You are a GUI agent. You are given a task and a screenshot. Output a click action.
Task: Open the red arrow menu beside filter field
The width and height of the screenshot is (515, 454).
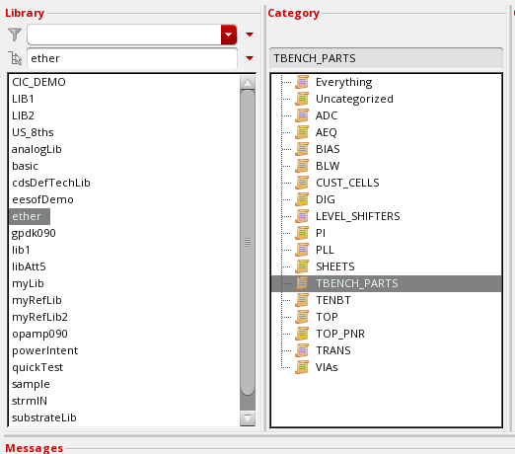coord(250,35)
